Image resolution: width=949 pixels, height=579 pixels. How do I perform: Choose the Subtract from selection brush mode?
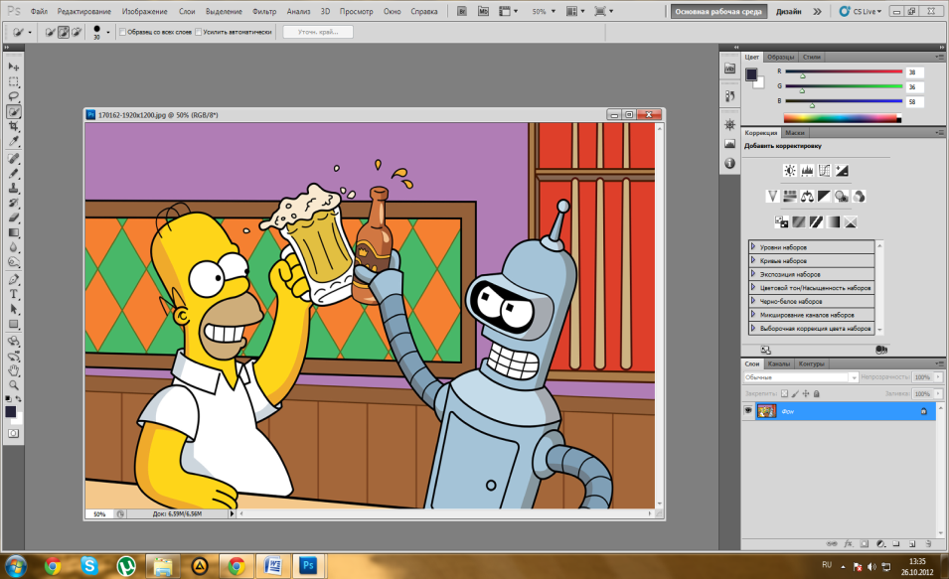click(x=77, y=32)
